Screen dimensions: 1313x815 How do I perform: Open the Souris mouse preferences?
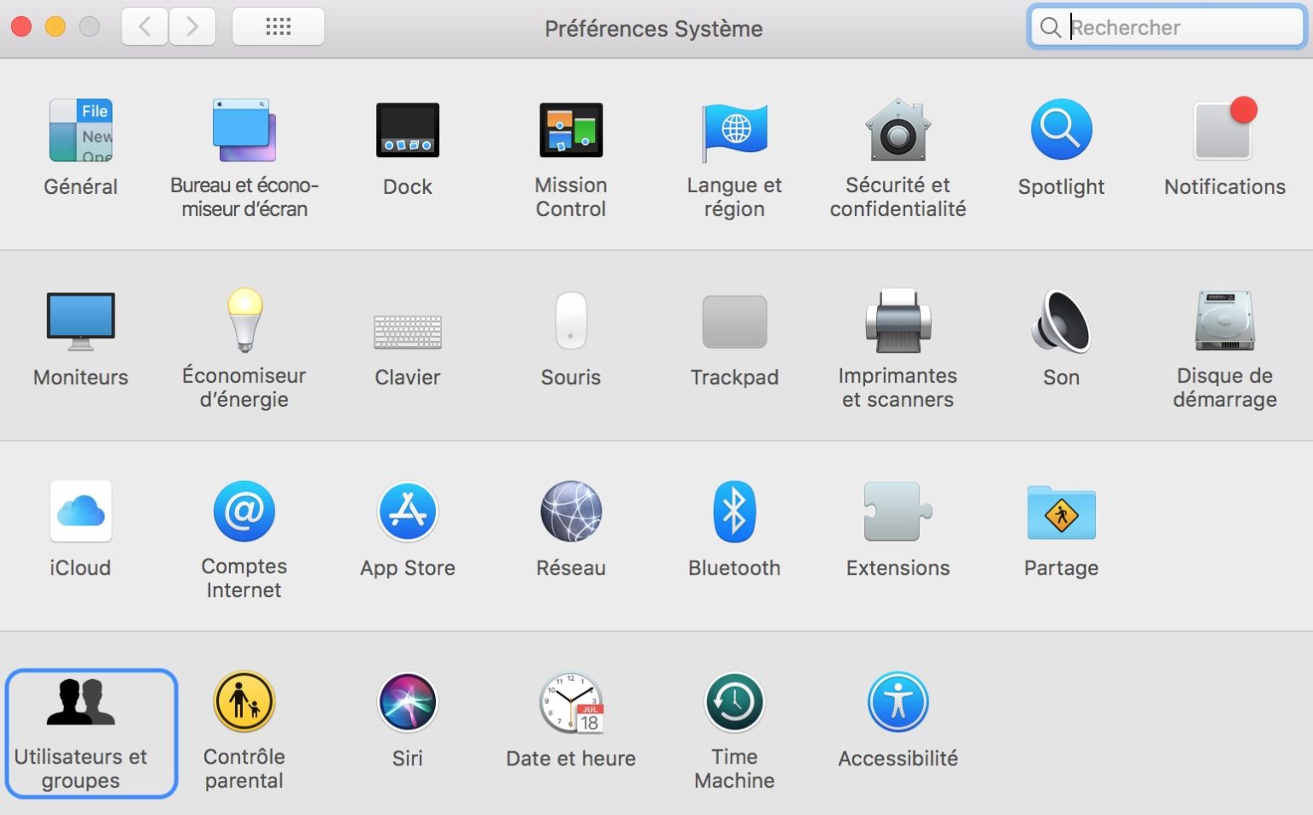(x=571, y=338)
